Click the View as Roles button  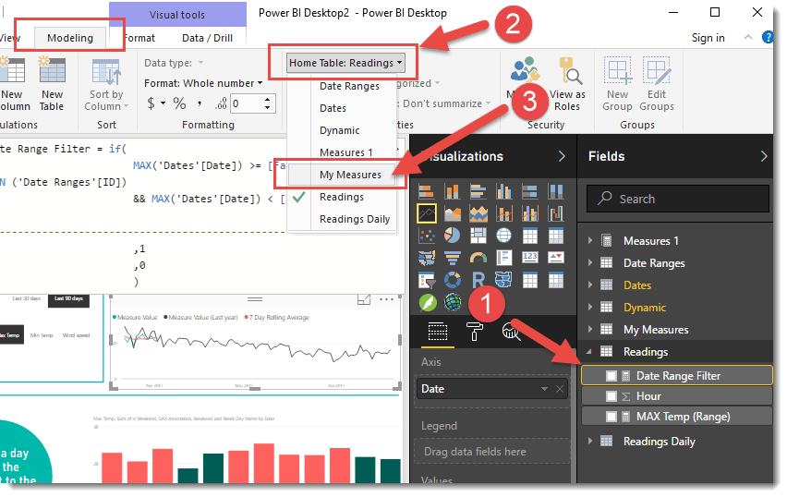coord(567,84)
